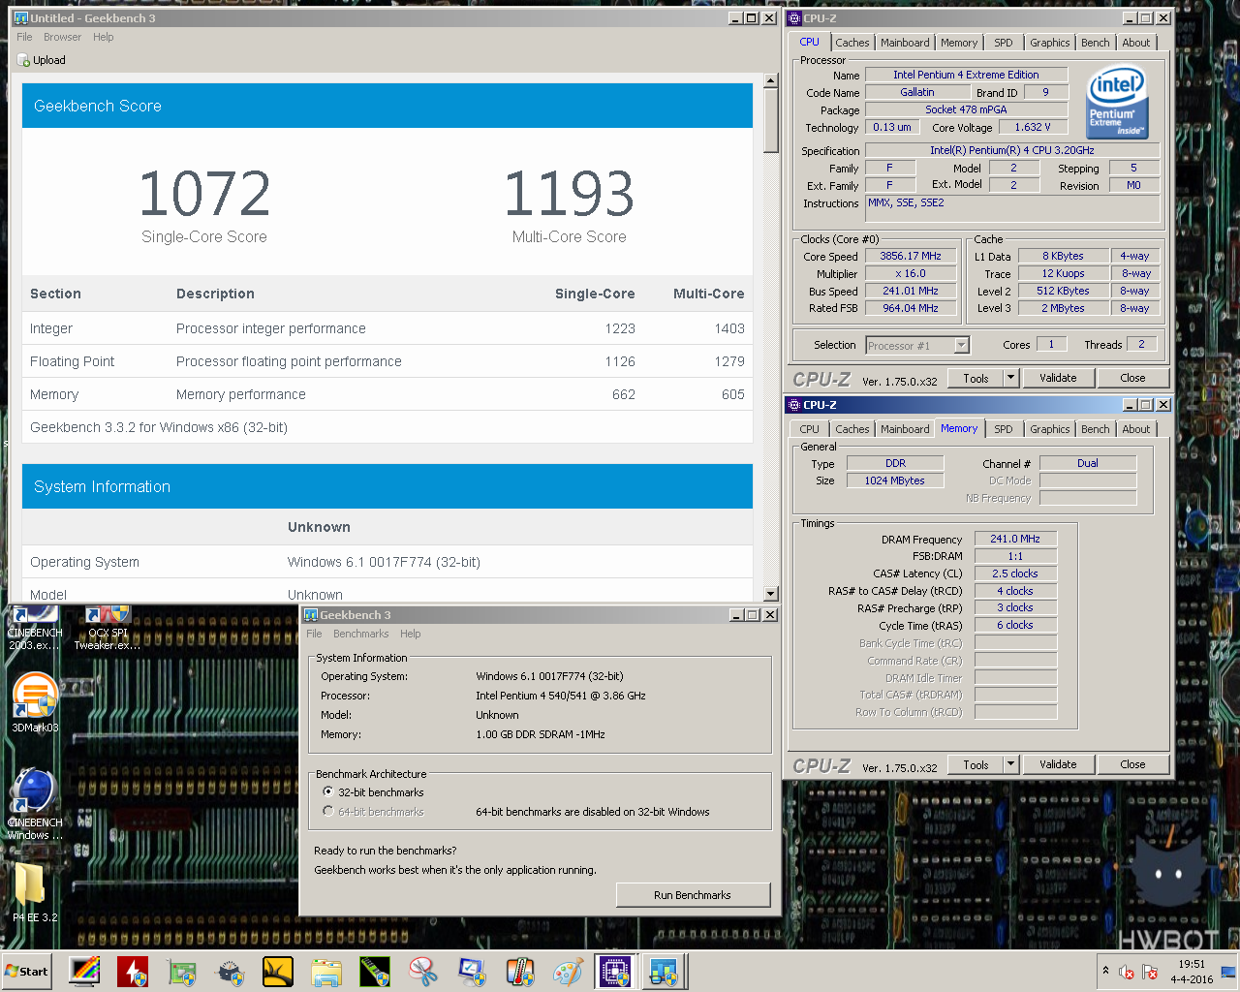Image resolution: width=1240 pixels, height=992 pixels.
Task: Open the 3DMark03 desktop shortcut
Action: point(35,702)
